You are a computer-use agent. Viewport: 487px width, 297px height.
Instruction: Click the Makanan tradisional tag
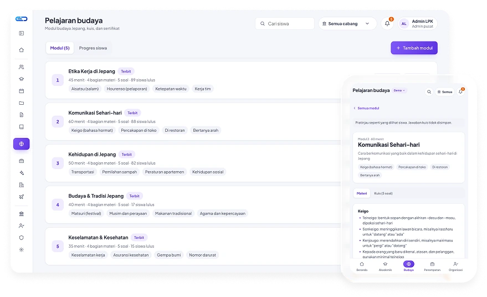pyautogui.click(x=173, y=214)
